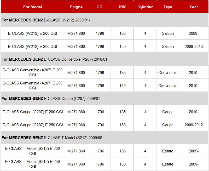This screenshot has width=209, height=171.
Task: Click 'E-CLASS T-Model (S212) E 200 CGI' cell
Action: [x=32, y=151]
